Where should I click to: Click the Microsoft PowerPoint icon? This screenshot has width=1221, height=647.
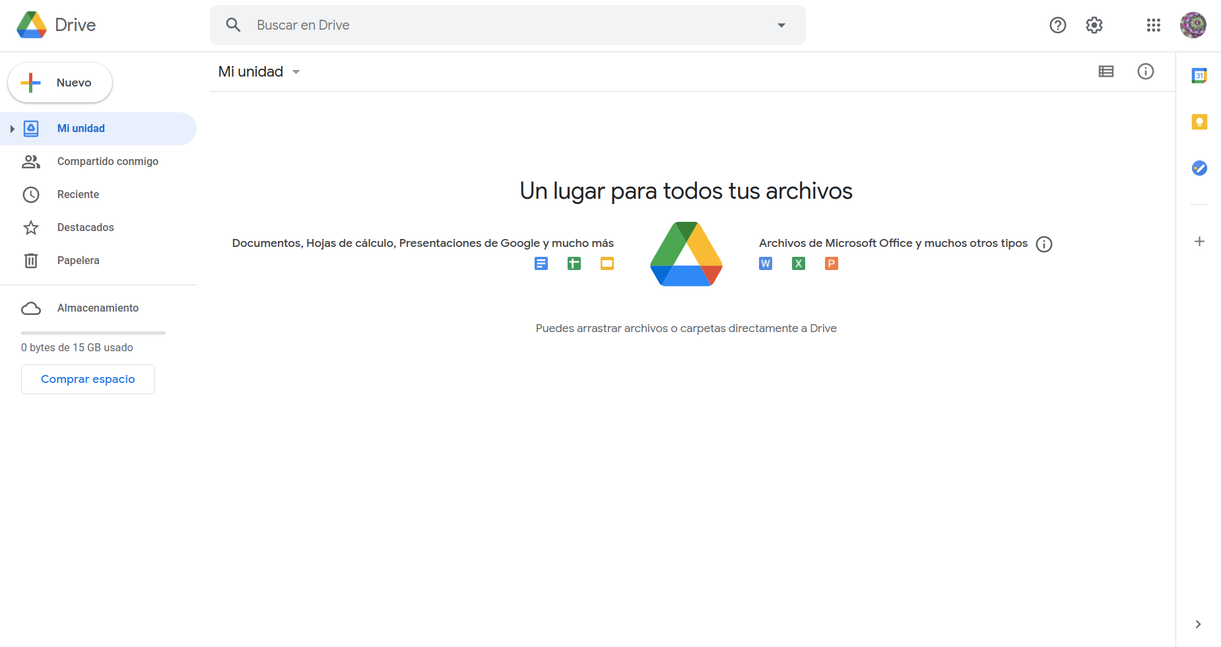coord(832,264)
